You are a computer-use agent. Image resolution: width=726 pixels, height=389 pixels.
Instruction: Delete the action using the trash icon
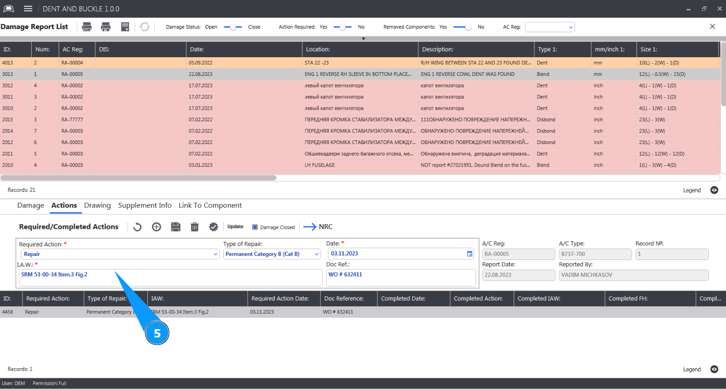pyautogui.click(x=194, y=227)
